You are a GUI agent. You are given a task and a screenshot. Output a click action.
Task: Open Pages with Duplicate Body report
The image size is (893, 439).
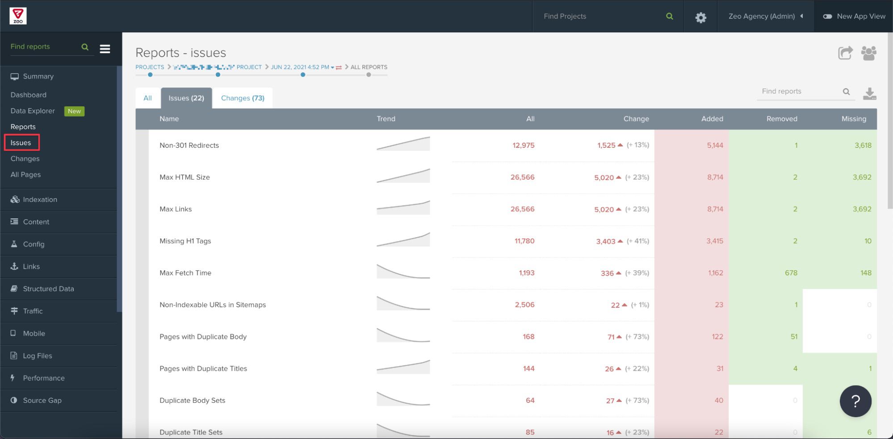(203, 337)
